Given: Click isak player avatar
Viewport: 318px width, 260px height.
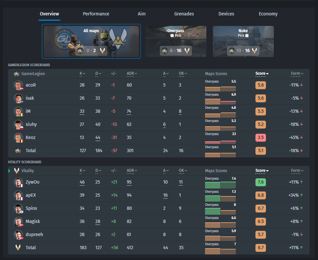Looking at the screenshot, I should pyautogui.click(x=18, y=98).
